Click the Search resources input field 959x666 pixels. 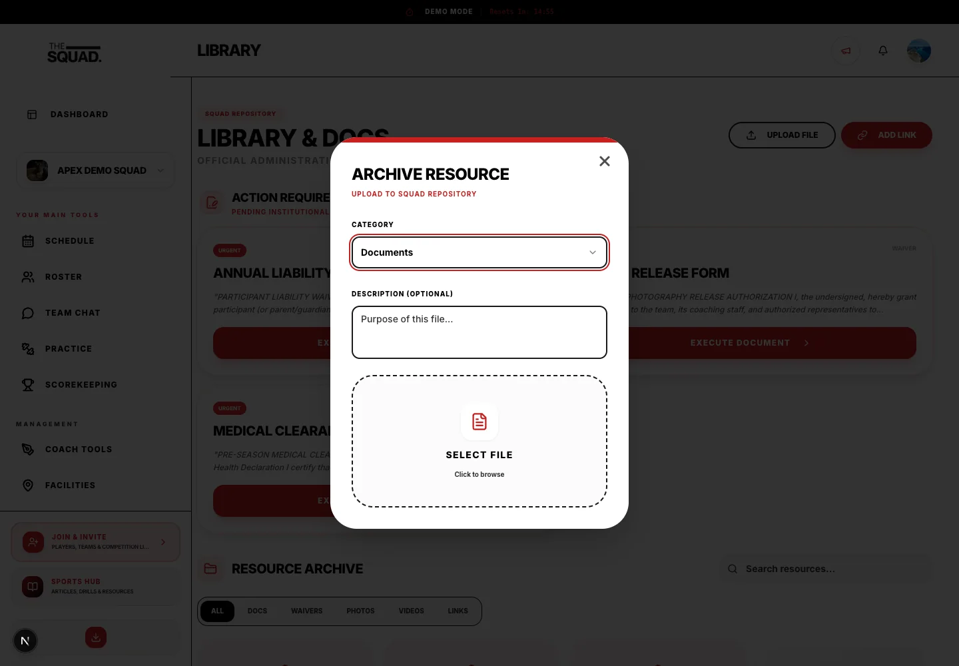826,569
